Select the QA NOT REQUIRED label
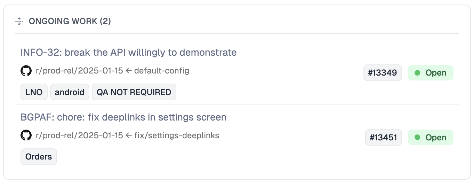 (134, 92)
